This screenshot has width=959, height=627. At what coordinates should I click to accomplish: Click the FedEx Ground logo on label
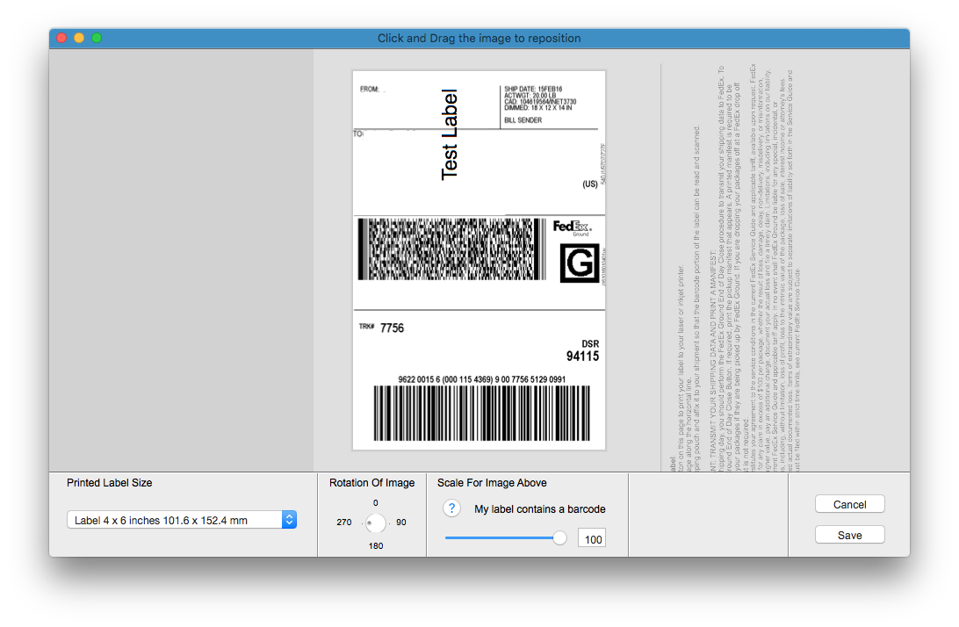coord(572,228)
